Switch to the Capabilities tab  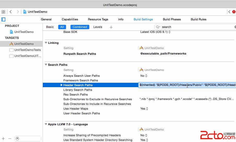(70, 19)
